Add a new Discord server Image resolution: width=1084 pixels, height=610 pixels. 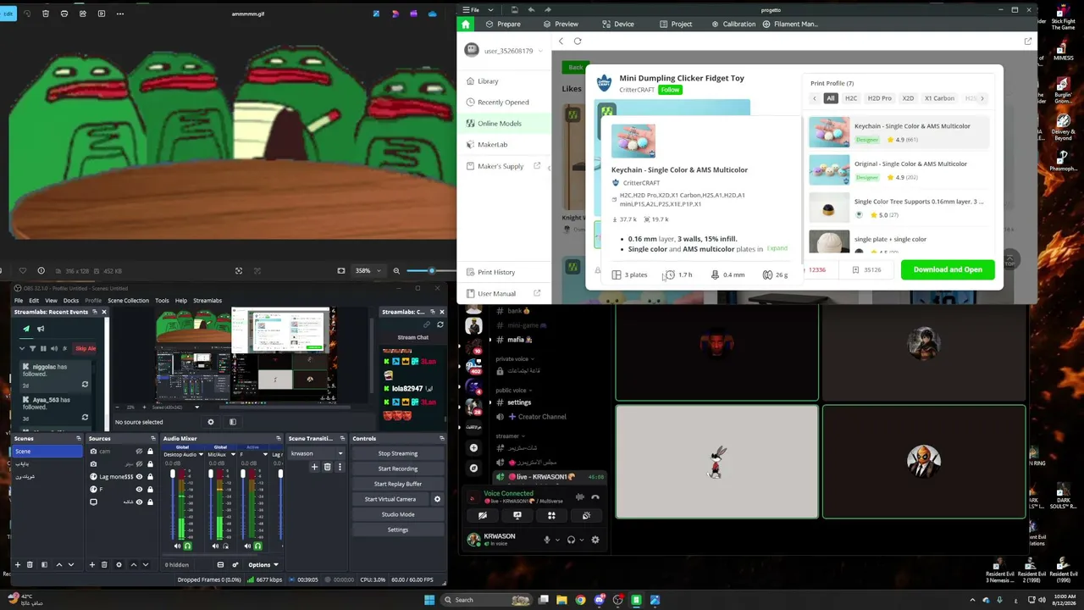coord(474,447)
